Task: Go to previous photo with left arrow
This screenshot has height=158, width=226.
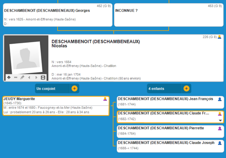Action: click(x=29, y=78)
